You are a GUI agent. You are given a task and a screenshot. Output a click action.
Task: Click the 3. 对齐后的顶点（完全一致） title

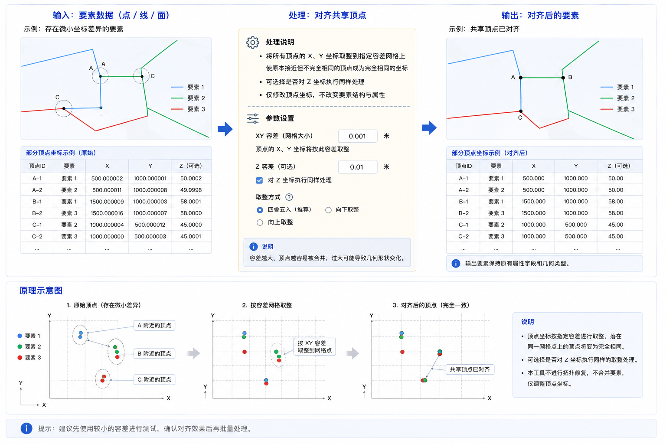(431, 305)
